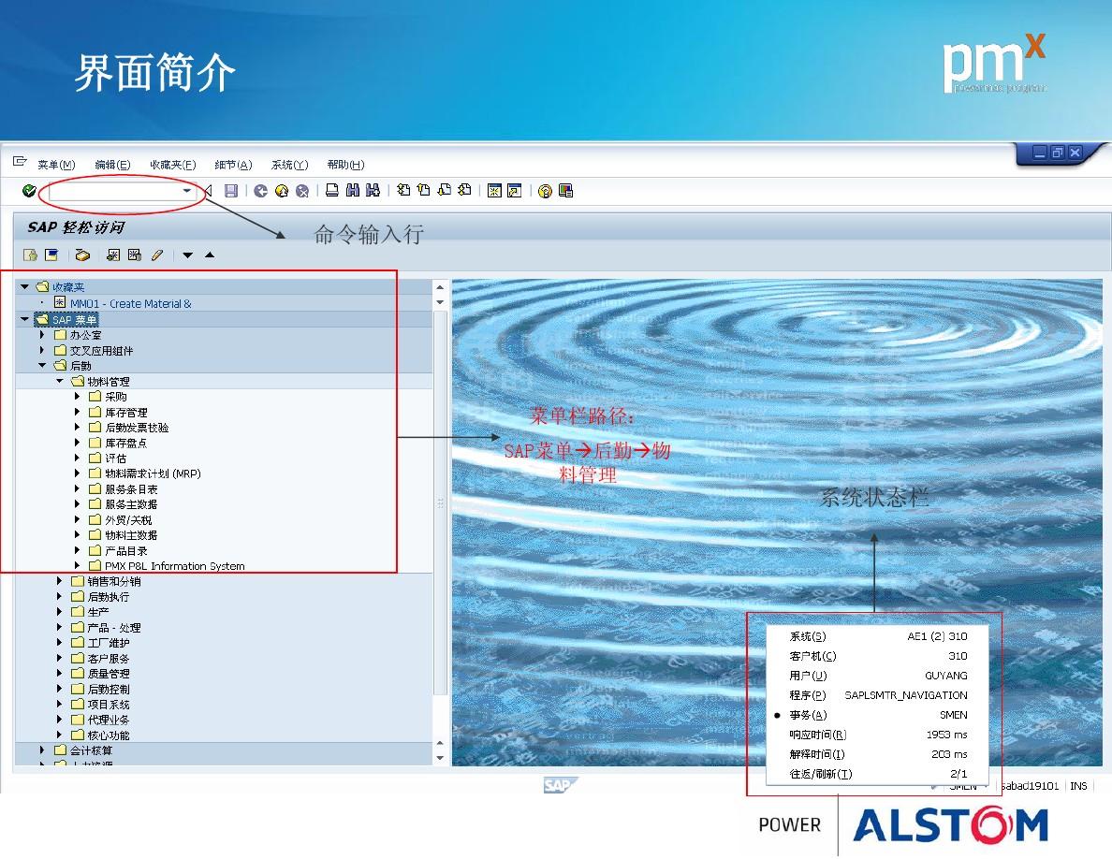This screenshot has width=1112, height=859.
Task: Select 解释时间(I) option in status popup
Action: tap(878, 754)
